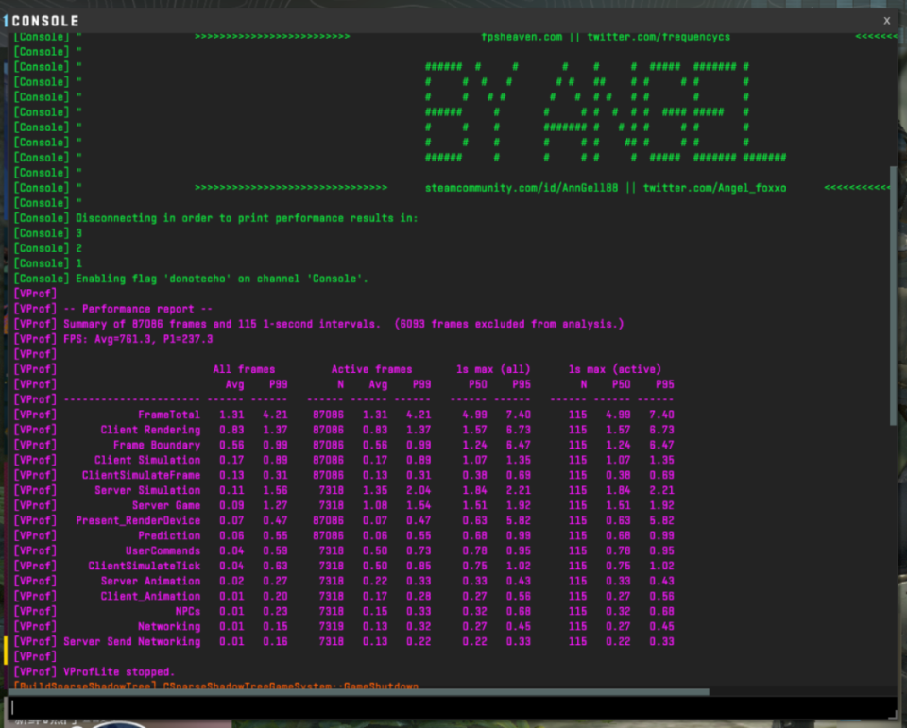
Task: Click the 'UserCommands' row label
Action: [163, 550]
